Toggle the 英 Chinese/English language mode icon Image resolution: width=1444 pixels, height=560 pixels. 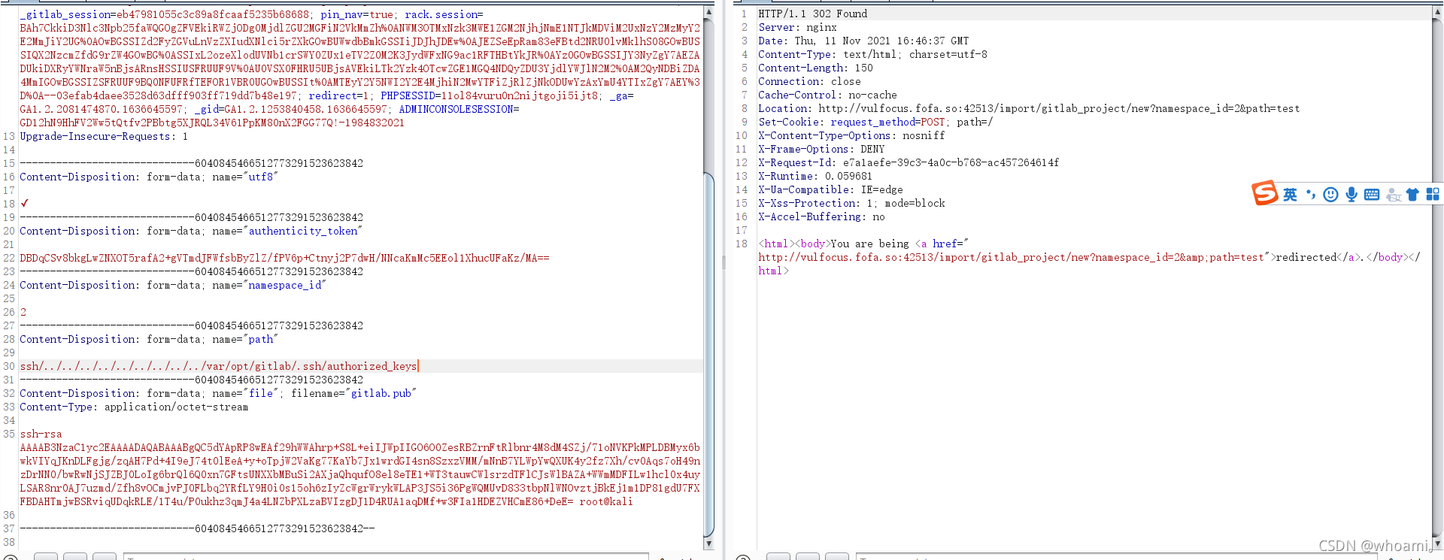pyautogui.click(x=1290, y=195)
